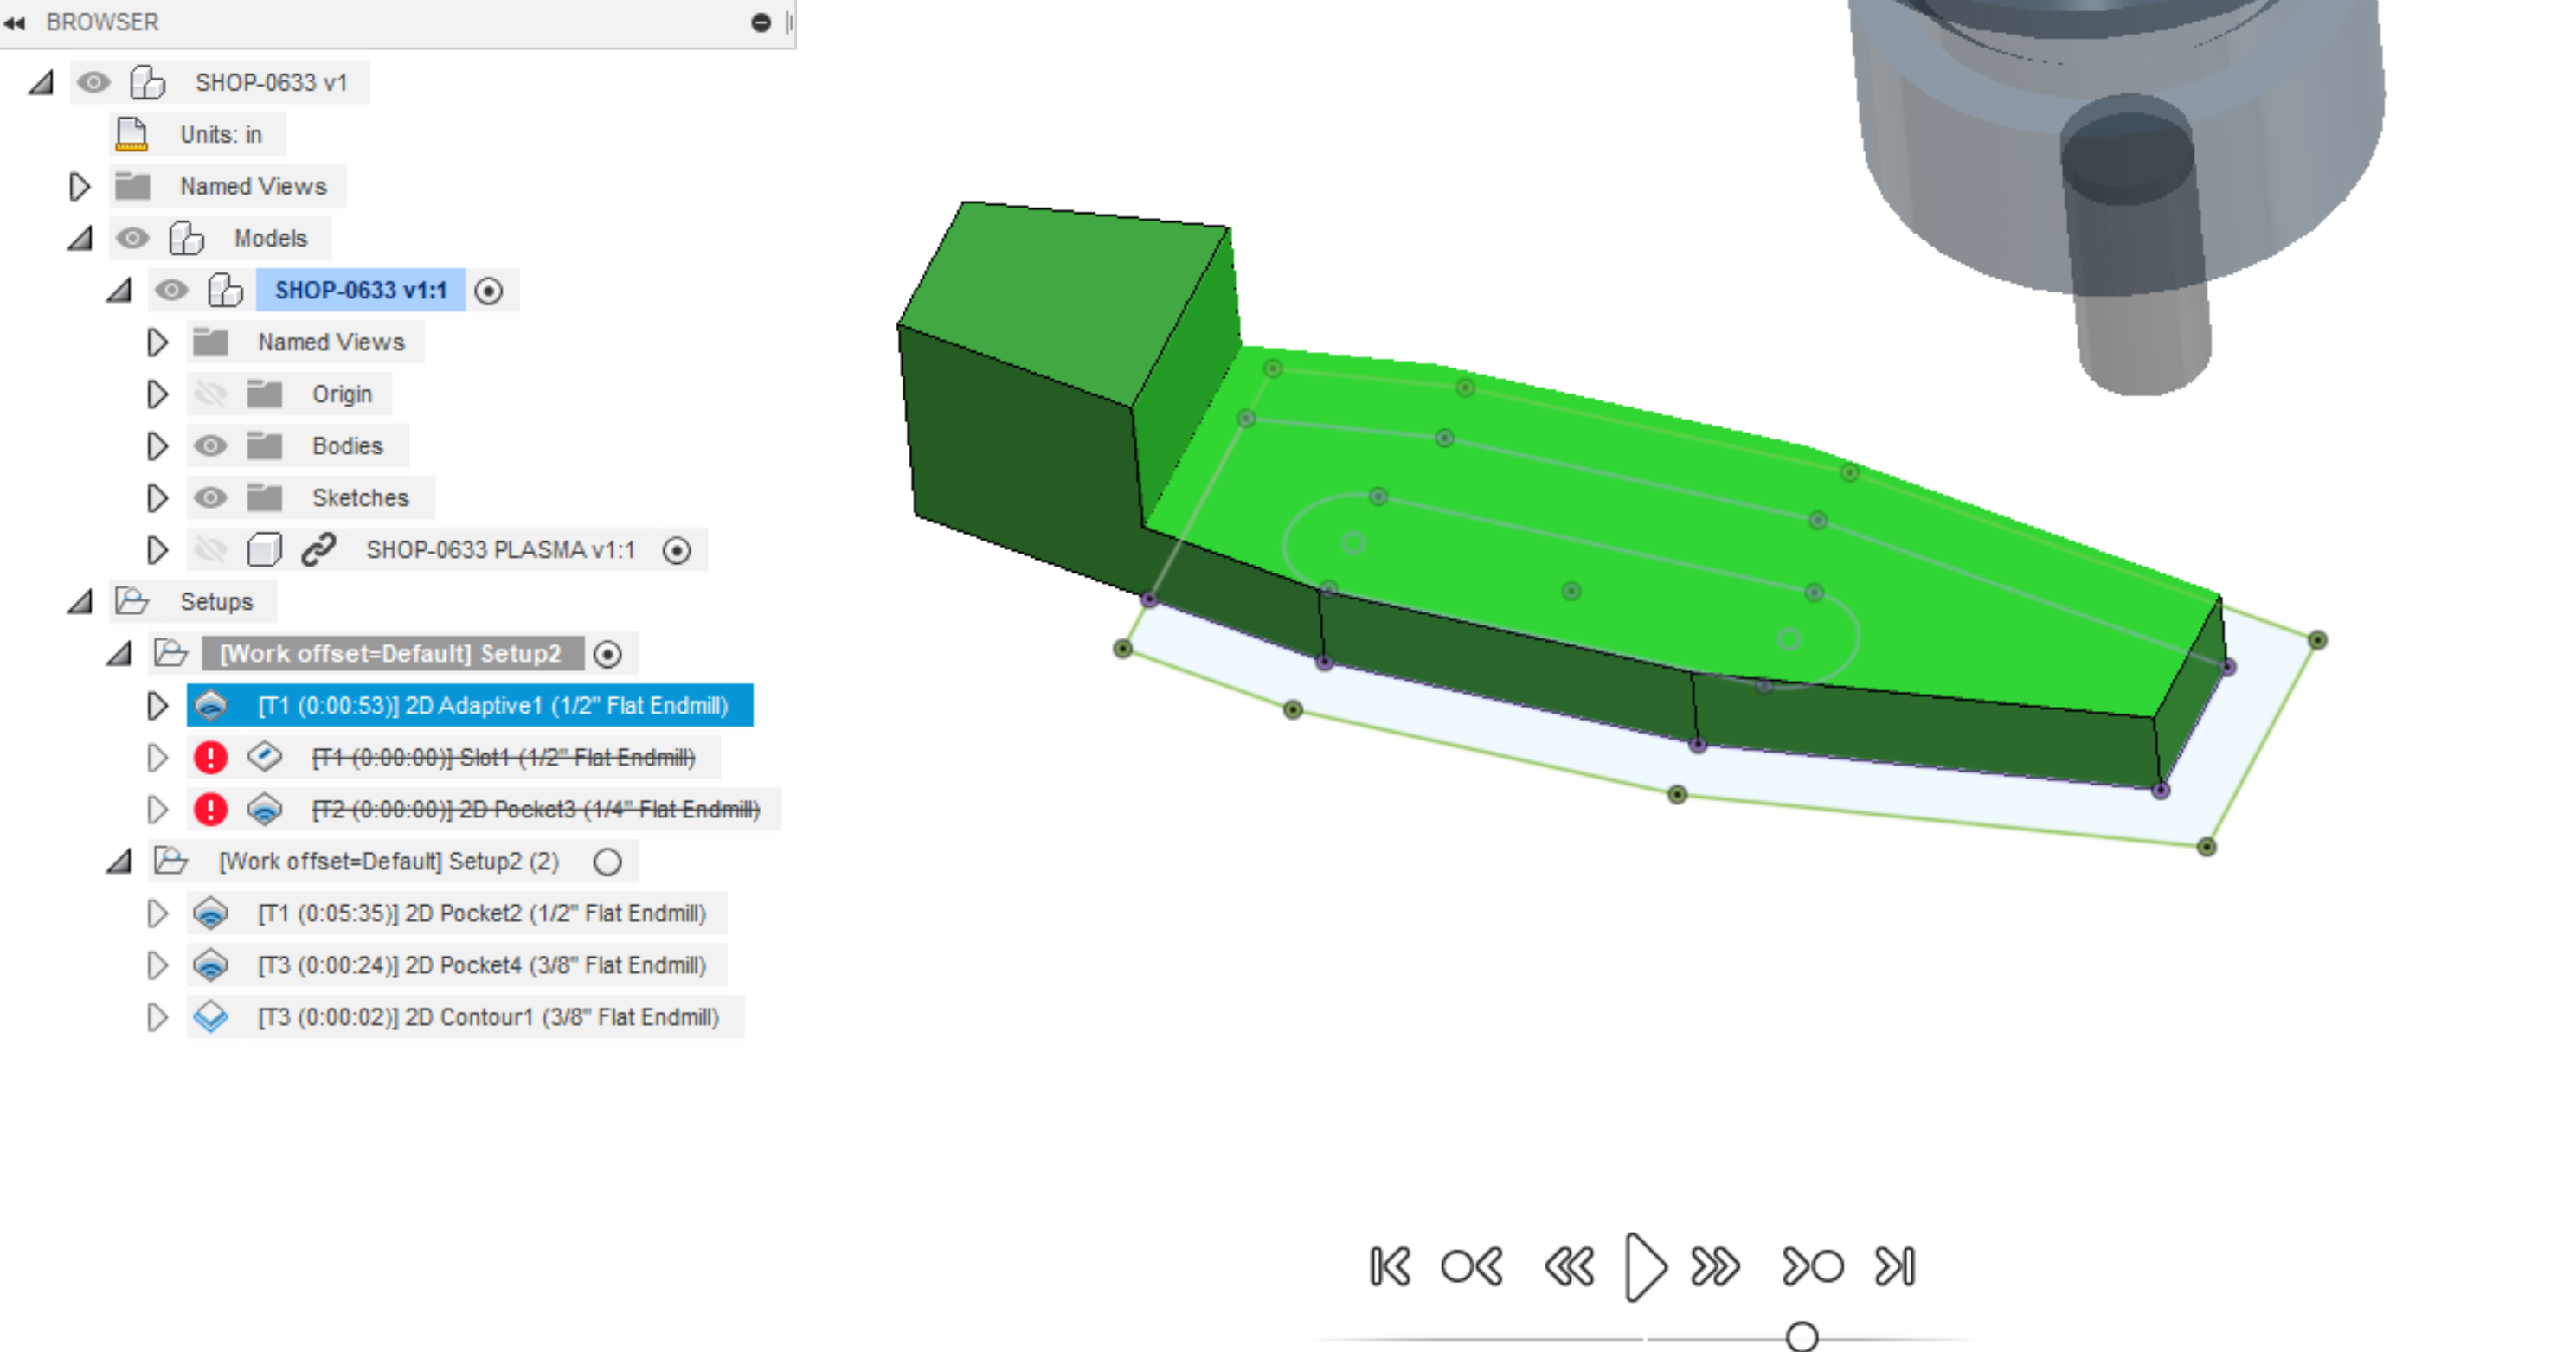Expand the Sketches folder

click(157, 499)
